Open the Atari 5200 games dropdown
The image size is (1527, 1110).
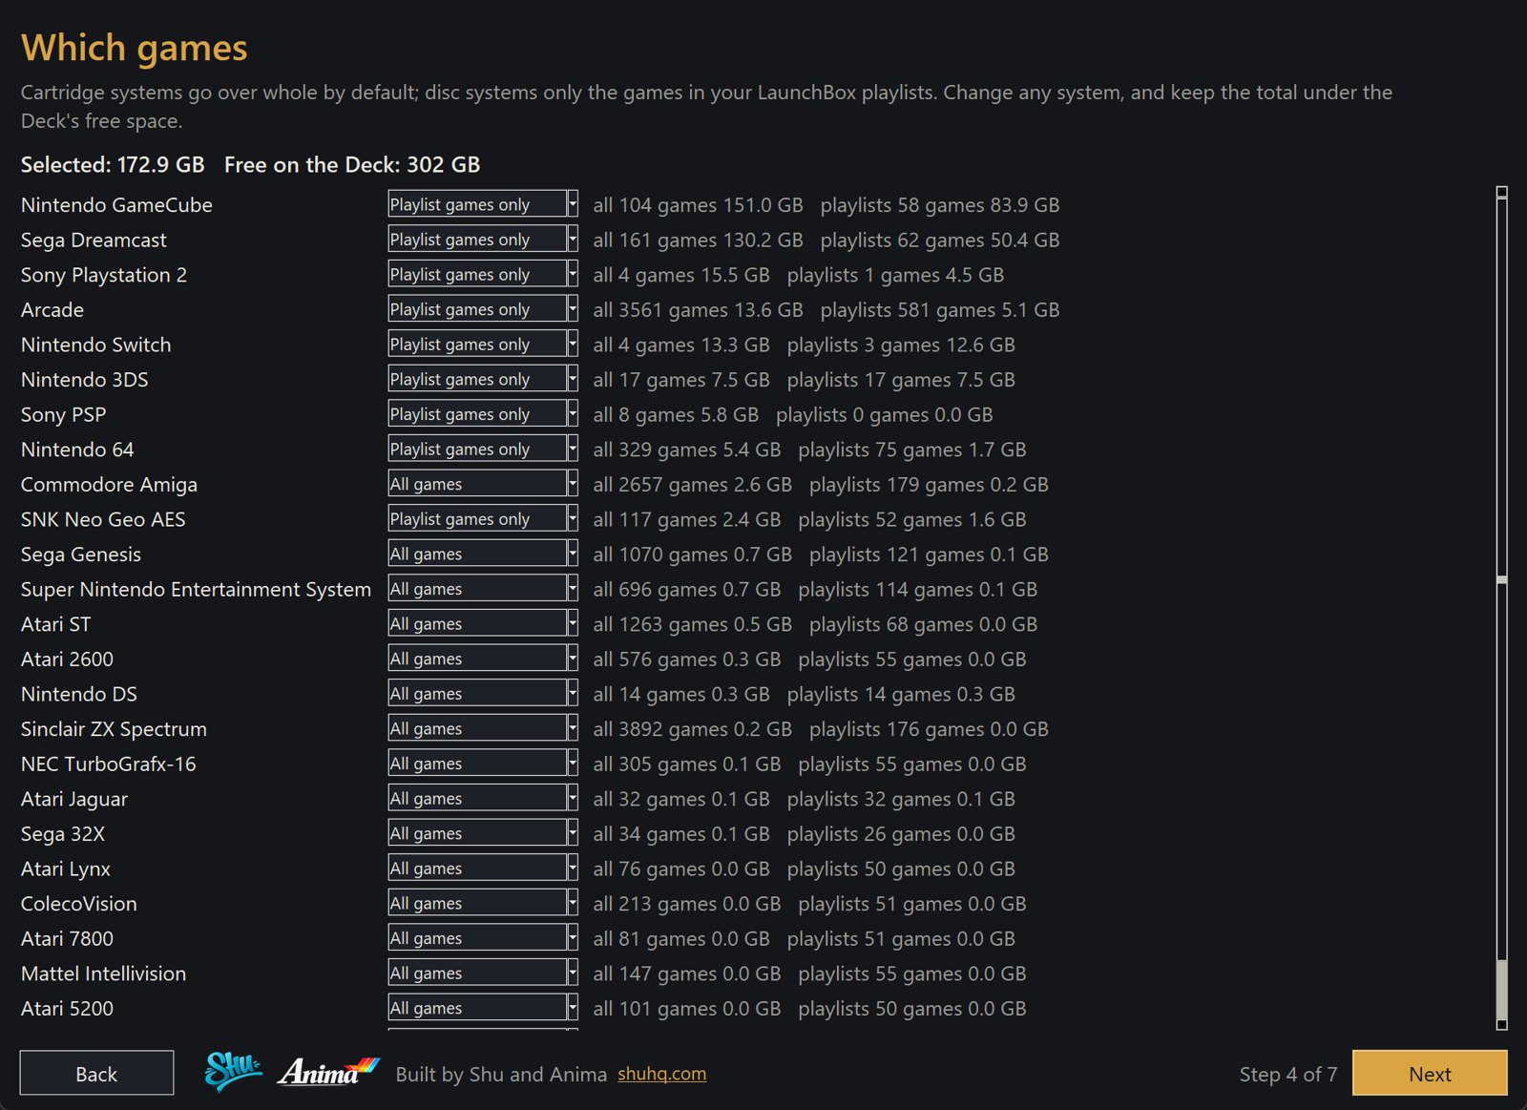pos(483,1008)
